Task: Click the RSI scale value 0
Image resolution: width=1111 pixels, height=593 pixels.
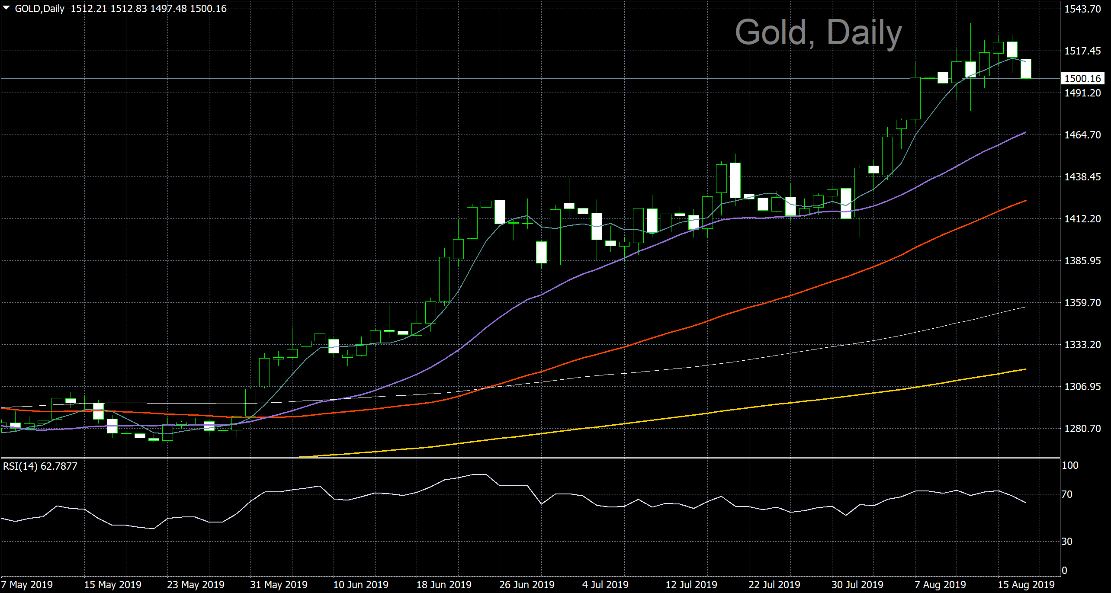Action: [1064, 571]
